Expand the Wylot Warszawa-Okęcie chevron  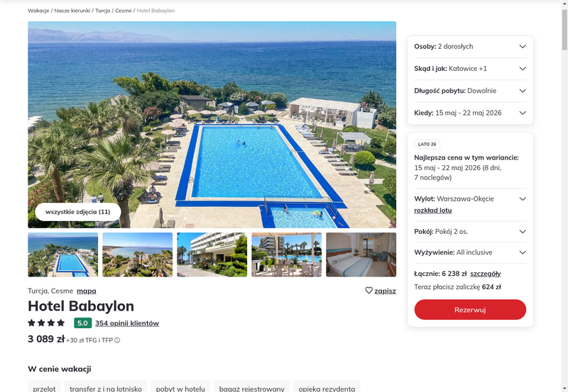523,199
